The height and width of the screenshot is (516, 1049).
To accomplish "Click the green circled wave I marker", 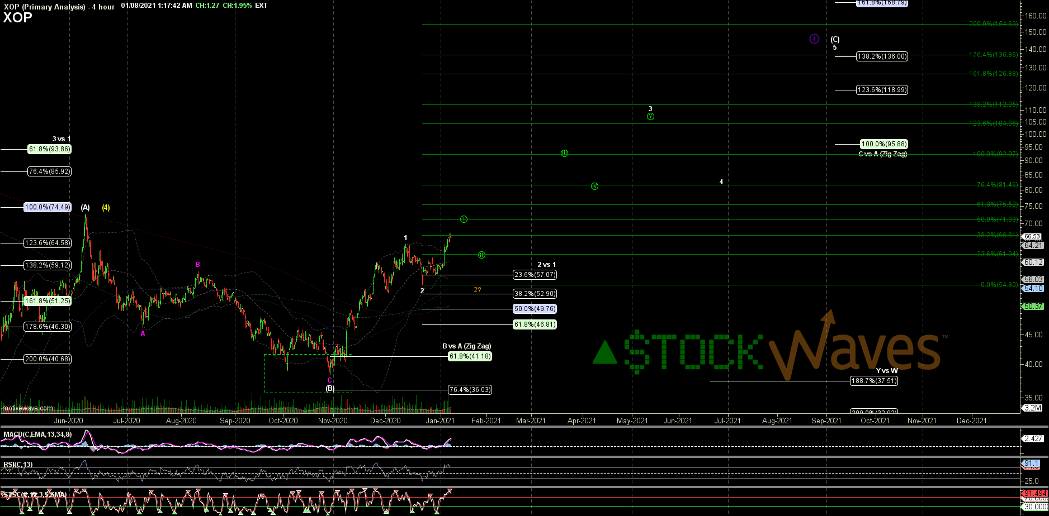I will tap(464, 219).
